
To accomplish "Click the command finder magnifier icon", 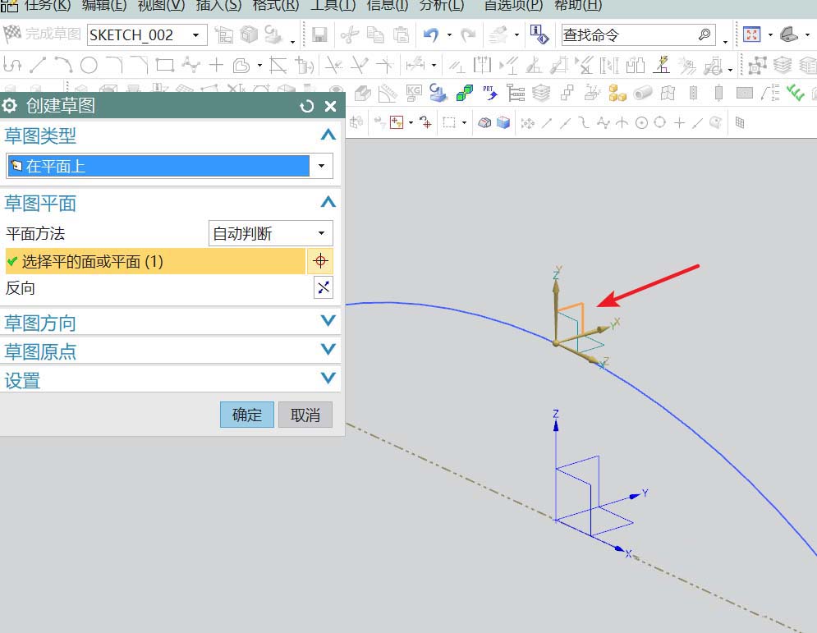I will click(x=704, y=35).
